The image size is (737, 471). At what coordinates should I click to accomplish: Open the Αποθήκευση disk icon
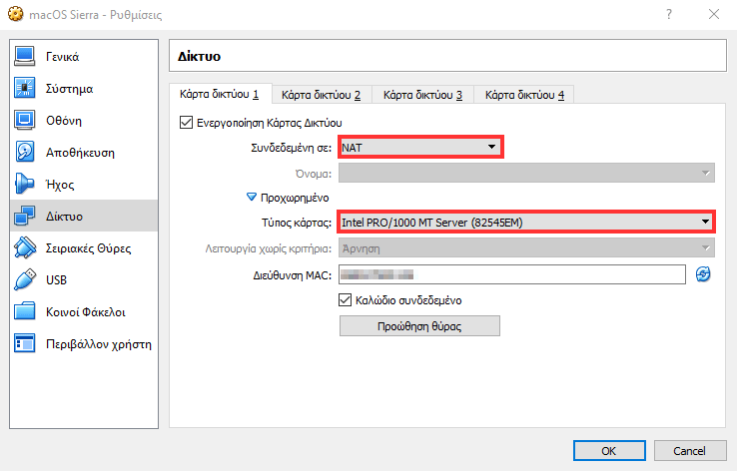coord(26,153)
